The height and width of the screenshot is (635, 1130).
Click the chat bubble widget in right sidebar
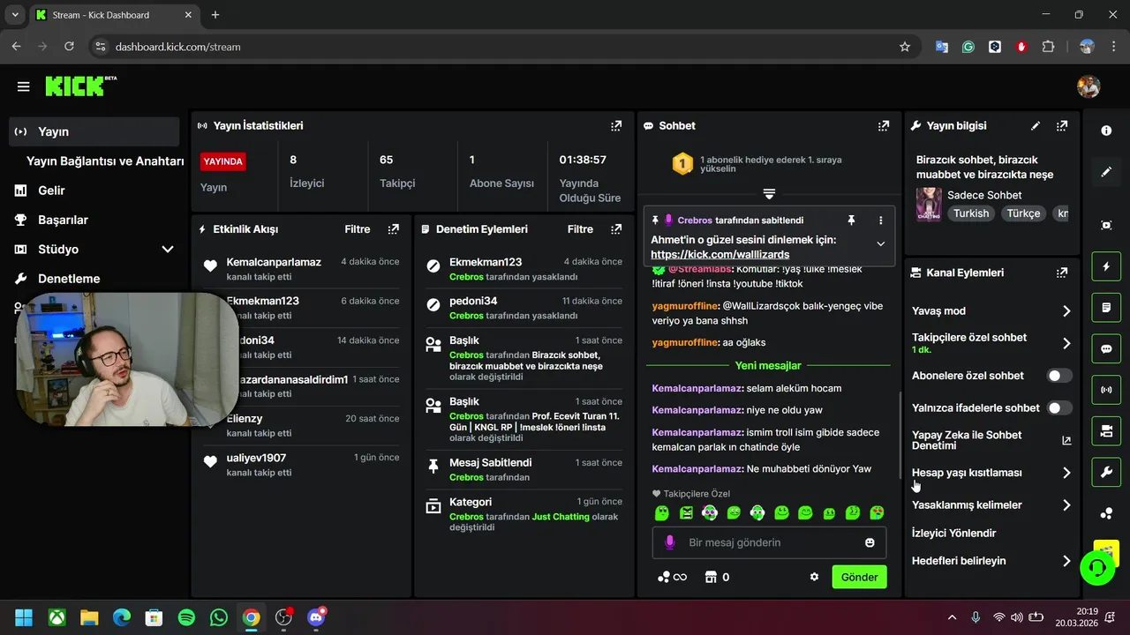tap(1106, 348)
